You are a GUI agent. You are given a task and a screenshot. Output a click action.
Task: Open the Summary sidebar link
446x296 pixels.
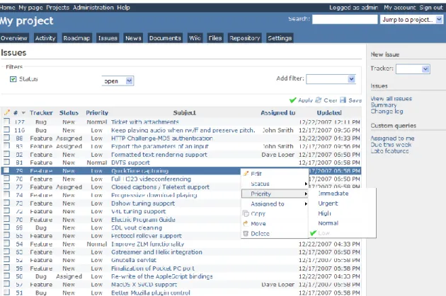point(384,105)
